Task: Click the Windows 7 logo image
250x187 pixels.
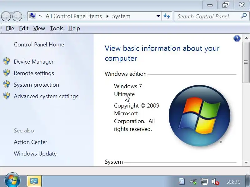Action: tap(199, 116)
